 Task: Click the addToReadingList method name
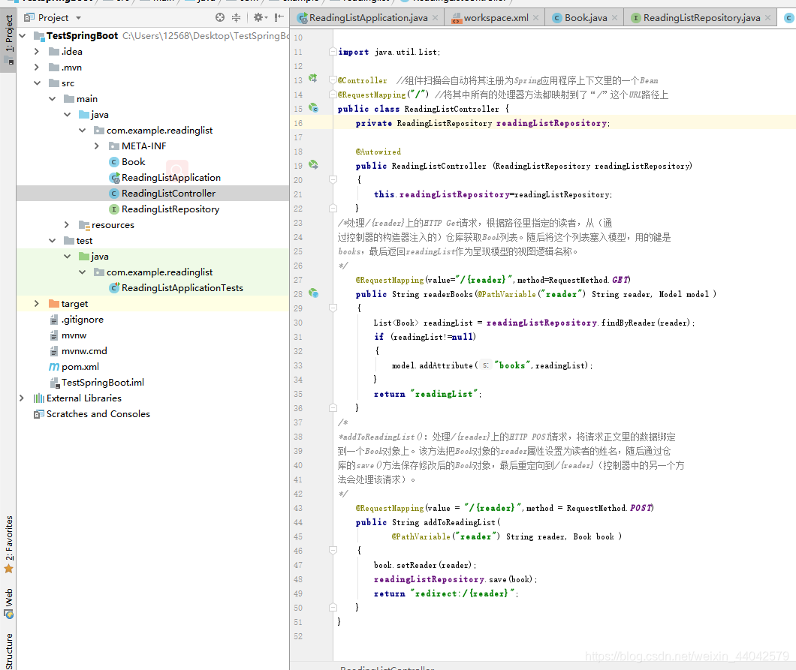[460, 522]
